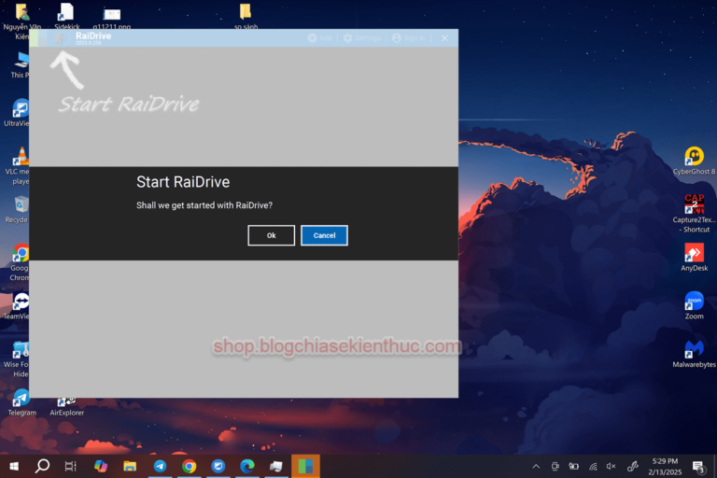Select the Telegram desktop shortcut
The image size is (717, 478).
click(x=21, y=399)
